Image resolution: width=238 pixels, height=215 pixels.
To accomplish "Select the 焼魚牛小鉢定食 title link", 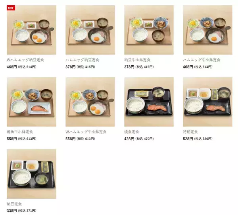I will tap(20, 132).
